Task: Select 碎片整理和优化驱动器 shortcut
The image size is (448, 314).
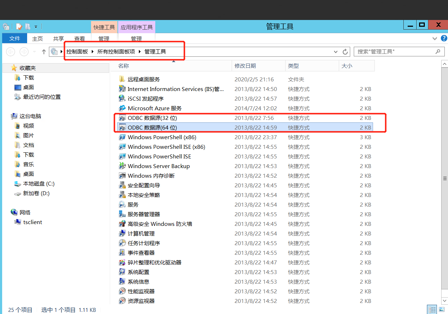Action: pos(152,262)
